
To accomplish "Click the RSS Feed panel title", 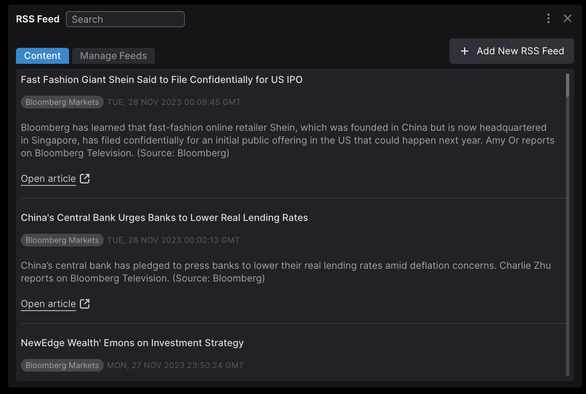I will coord(38,19).
